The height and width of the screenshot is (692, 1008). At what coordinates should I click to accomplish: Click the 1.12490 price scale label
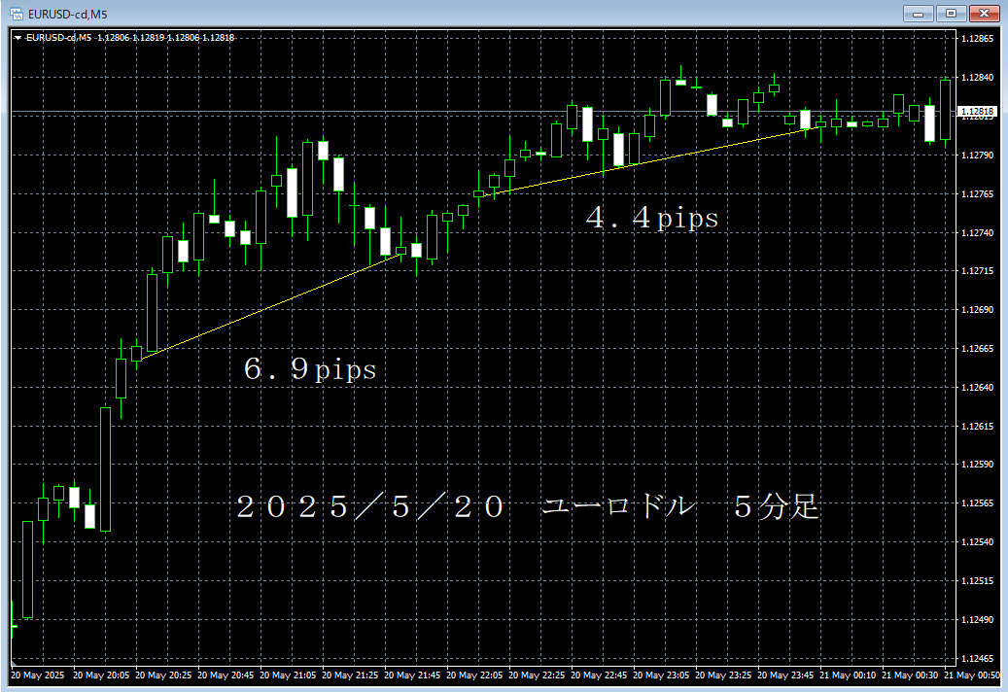pyautogui.click(x=977, y=619)
